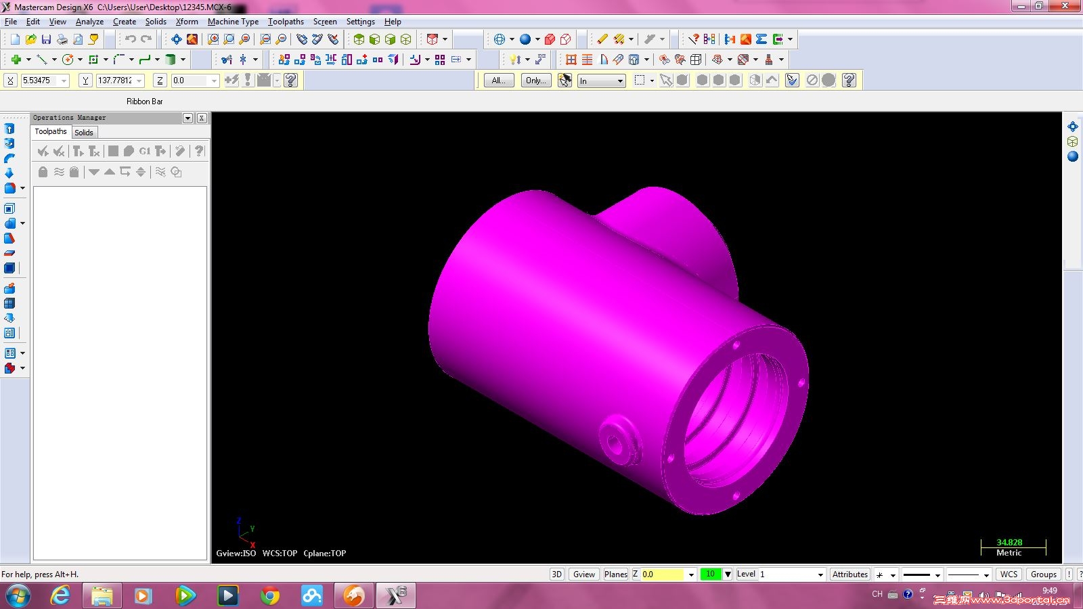Click the green cylinder primitive icon

tap(171, 60)
